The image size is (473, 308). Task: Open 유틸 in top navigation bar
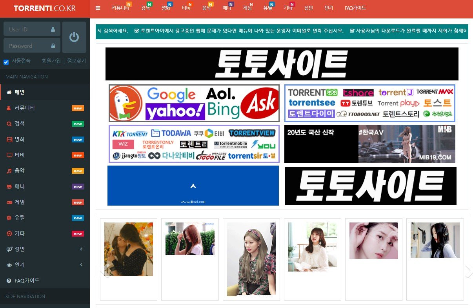point(268,8)
